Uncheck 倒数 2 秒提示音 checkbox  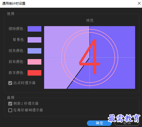click(x=10, y=104)
